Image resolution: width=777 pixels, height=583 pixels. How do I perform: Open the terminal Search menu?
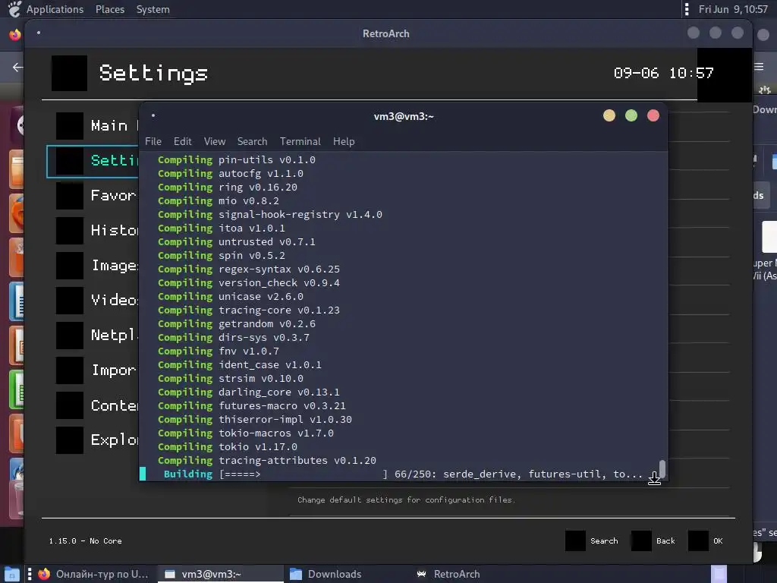tap(252, 141)
